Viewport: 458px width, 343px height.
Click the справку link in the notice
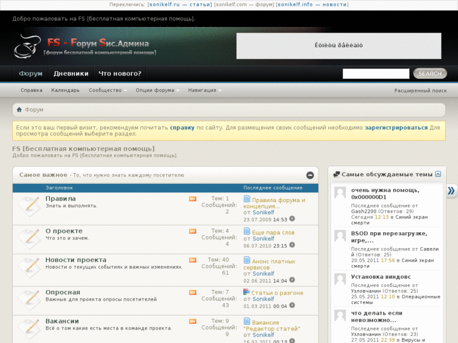(x=182, y=128)
